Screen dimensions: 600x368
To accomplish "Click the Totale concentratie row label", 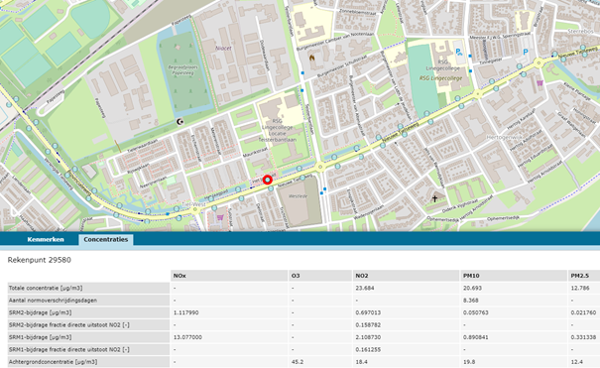I will coord(46,288).
